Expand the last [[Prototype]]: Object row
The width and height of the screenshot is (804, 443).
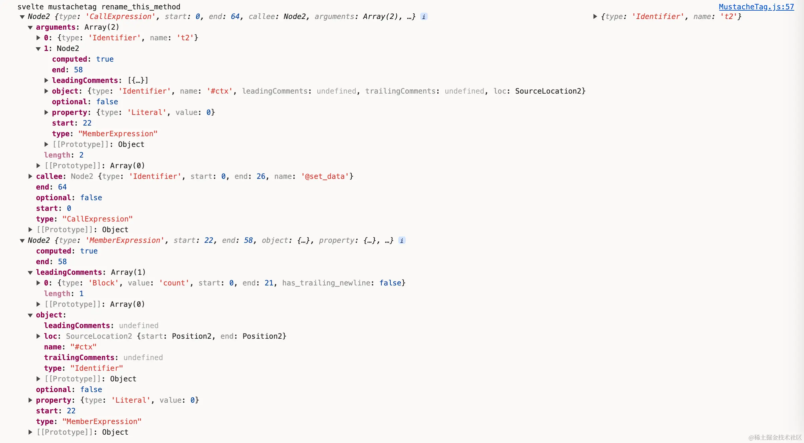click(30, 432)
